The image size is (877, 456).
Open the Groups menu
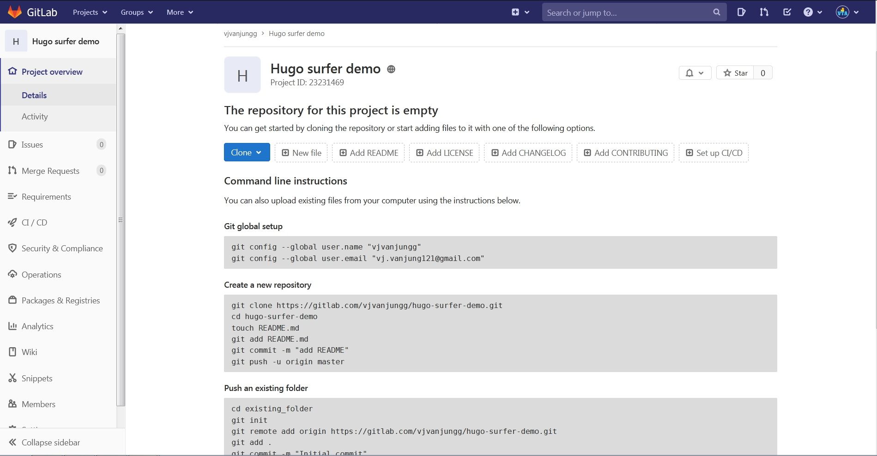(137, 12)
